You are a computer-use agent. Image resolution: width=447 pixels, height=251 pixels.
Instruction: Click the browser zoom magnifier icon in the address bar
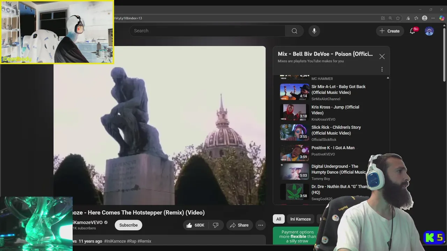point(390,18)
